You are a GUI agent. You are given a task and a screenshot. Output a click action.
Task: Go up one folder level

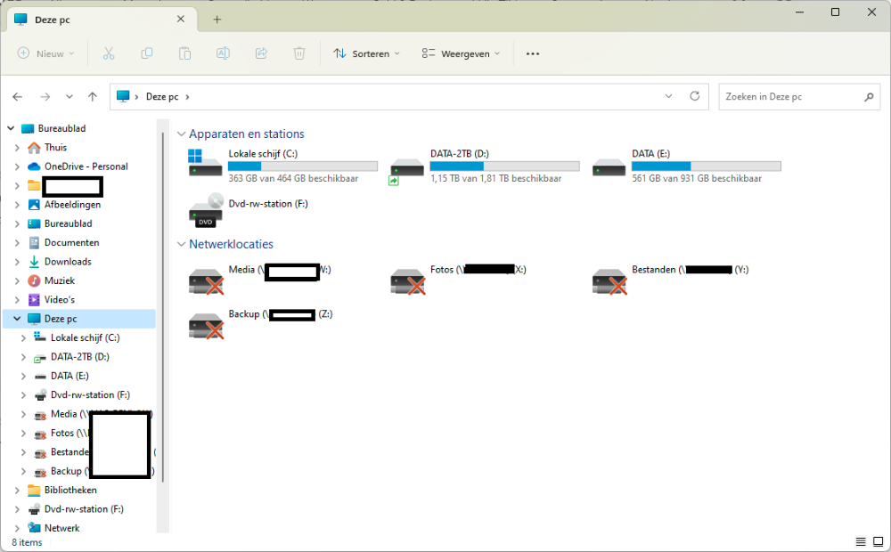coord(93,96)
